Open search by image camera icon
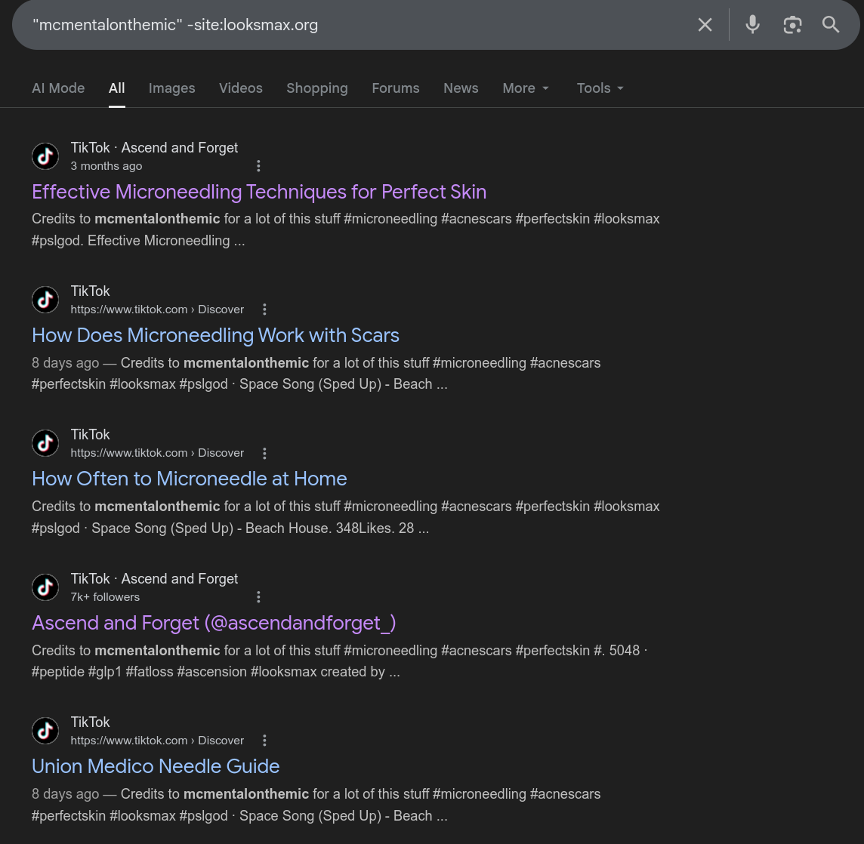864x844 pixels. point(791,25)
